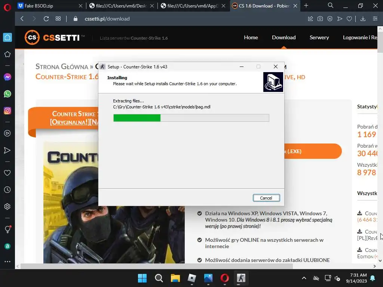Open File Explorer from the taskbar
Image resolution: width=383 pixels, height=287 pixels.
[x=175, y=278]
